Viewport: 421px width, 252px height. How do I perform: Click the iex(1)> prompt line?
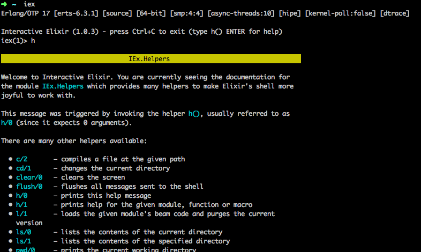18,41
